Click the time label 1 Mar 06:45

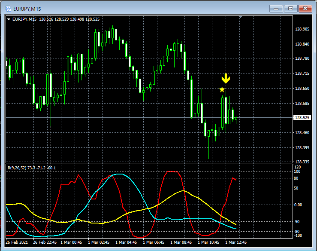coord(154,242)
